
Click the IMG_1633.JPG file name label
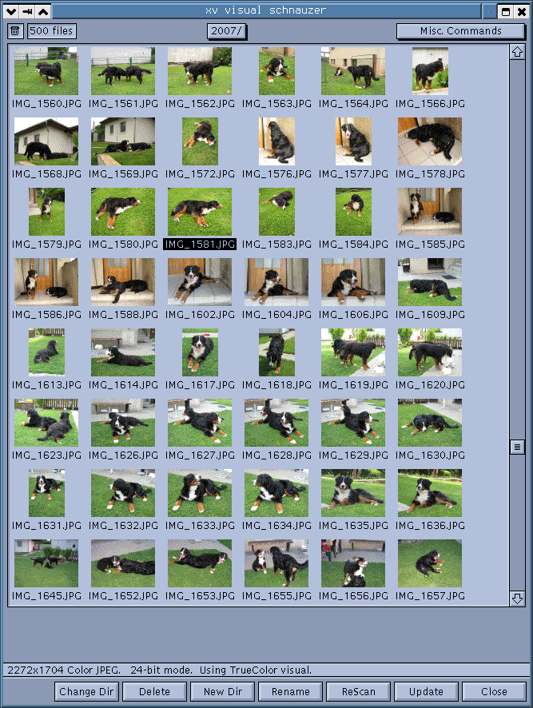coord(200,526)
